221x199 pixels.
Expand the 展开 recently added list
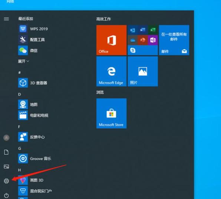click(23, 61)
